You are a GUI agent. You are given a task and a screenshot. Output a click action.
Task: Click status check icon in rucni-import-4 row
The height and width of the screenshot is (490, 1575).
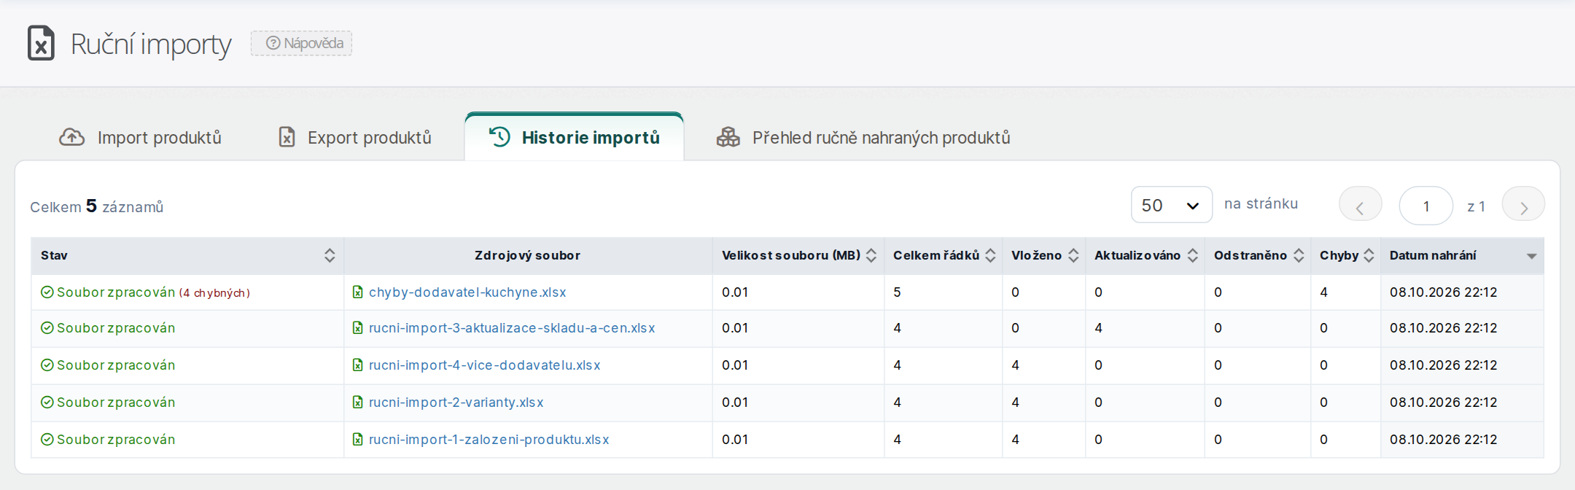tap(47, 365)
